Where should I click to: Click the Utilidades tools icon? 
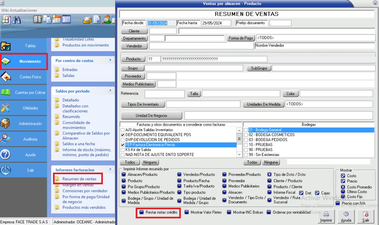tap(6, 108)
